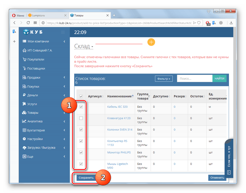
Task: Open Деньги menu item
Action: click(30, 95)
